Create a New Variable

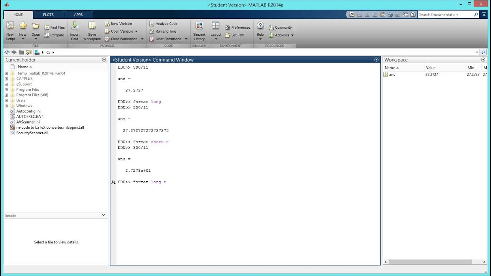[119, 24]
